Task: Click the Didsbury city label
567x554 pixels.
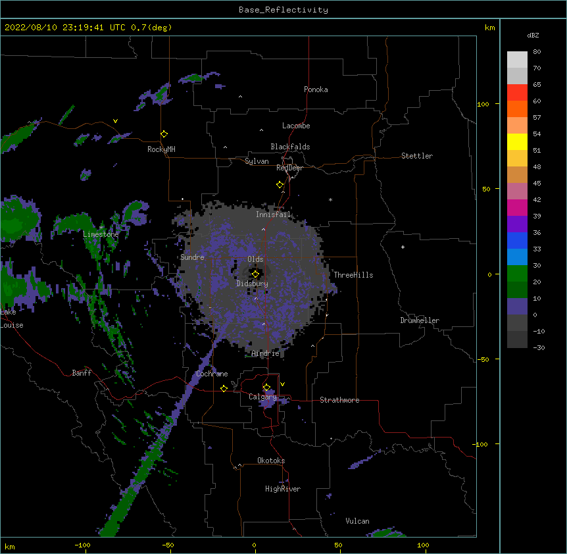Action: (253, 284)
